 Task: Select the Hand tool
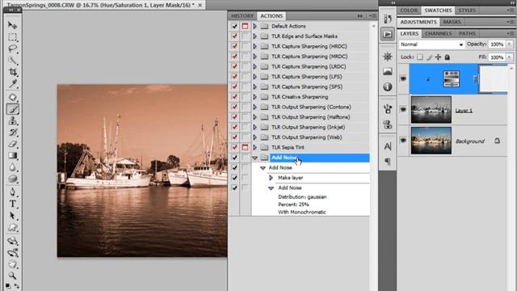(x=13, y=264)
